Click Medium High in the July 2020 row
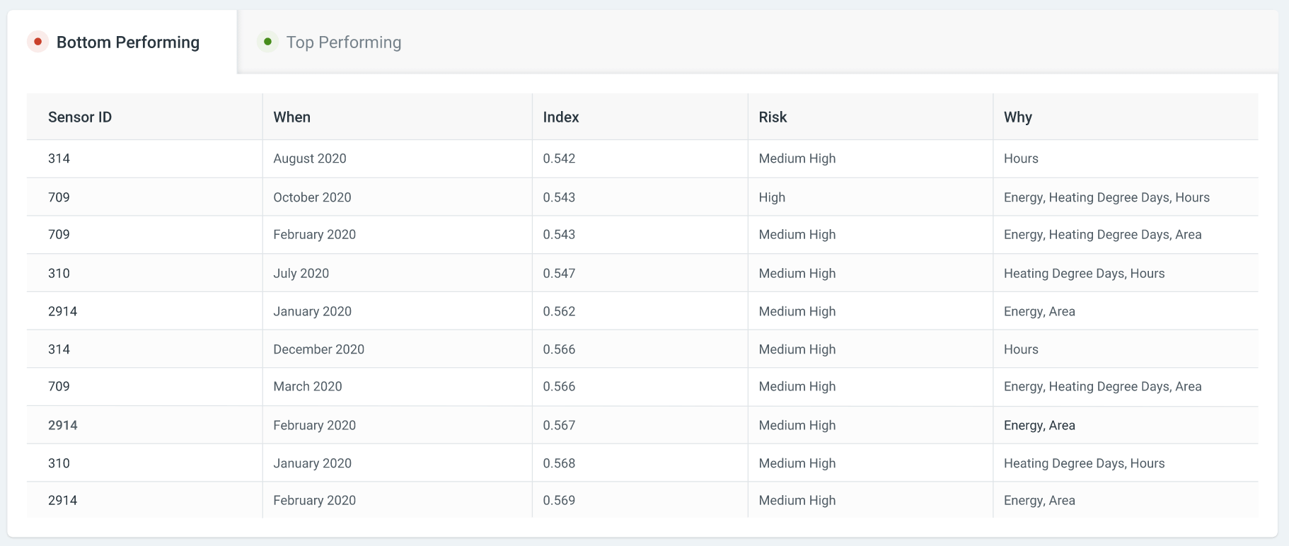The image size is (1289, 546). (797, 274)
